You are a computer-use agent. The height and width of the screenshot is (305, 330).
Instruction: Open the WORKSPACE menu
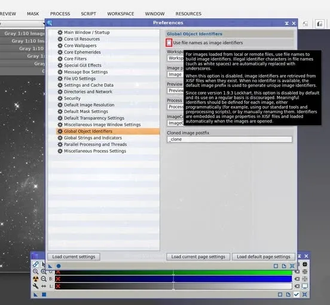click(x=121, y=14)
